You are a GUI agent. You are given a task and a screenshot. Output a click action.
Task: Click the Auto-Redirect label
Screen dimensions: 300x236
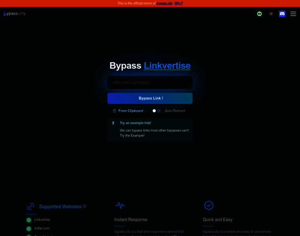[175, 111]
